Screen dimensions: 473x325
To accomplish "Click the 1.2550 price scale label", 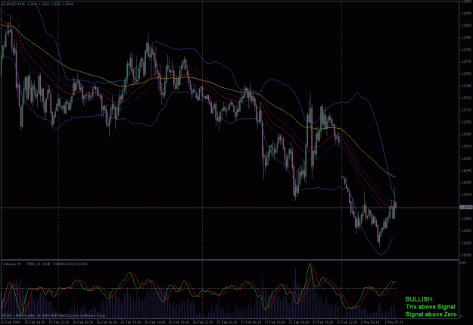I will point(466,243).
